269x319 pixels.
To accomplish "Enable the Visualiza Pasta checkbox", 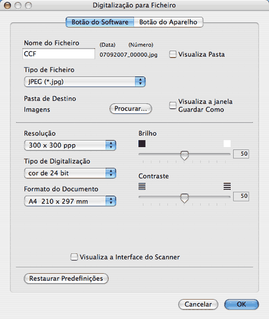I will click(x=173, y=54).
